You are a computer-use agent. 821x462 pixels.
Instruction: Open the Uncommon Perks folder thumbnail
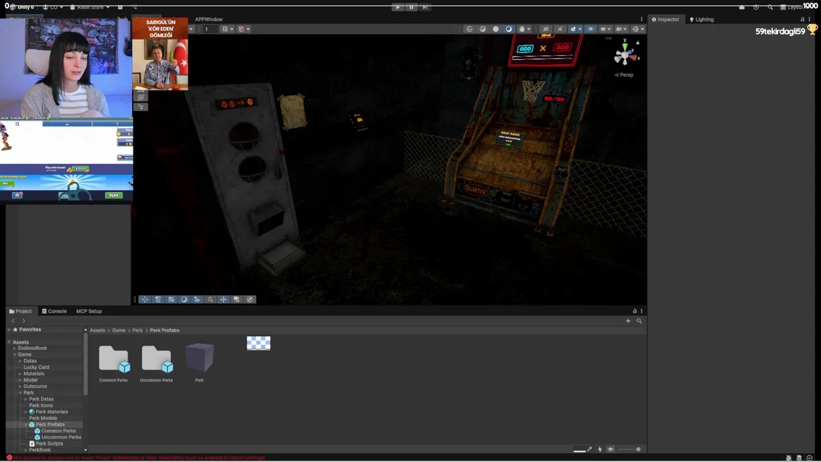157,359
